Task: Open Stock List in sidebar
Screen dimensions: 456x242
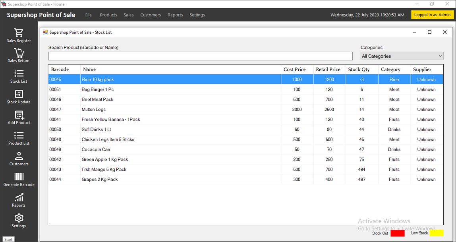Action: [x=19, y=76]
